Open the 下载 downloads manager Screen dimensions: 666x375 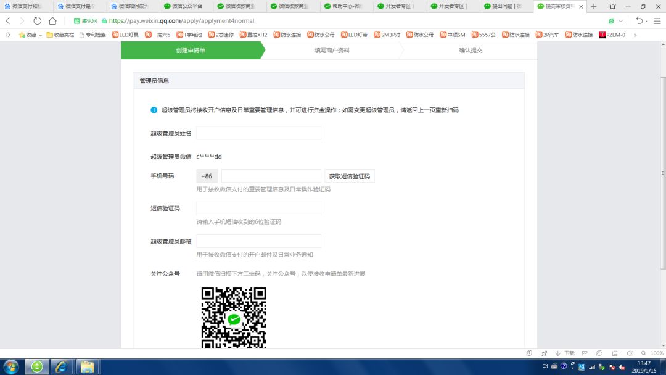point(565,353)
